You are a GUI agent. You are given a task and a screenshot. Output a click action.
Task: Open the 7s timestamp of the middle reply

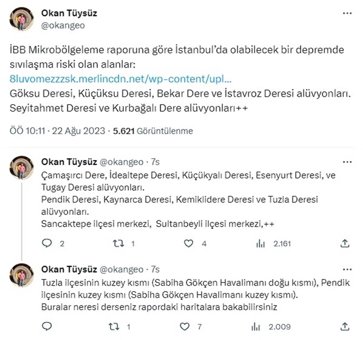pos(155,162)
